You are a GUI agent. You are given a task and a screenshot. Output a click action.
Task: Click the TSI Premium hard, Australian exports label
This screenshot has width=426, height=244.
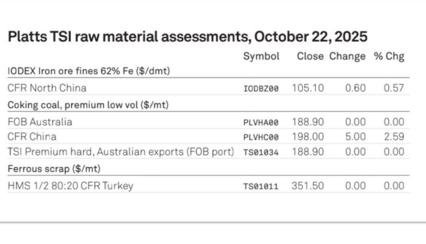coord(121,152)
